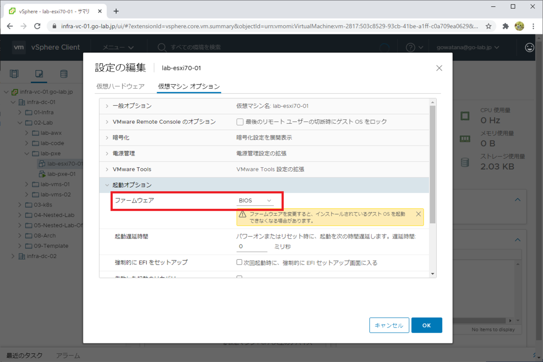Switch to 仮想ハードウェア tab
Screen dimensions: 543x362
pyautogui.click(x=120, y=86)
